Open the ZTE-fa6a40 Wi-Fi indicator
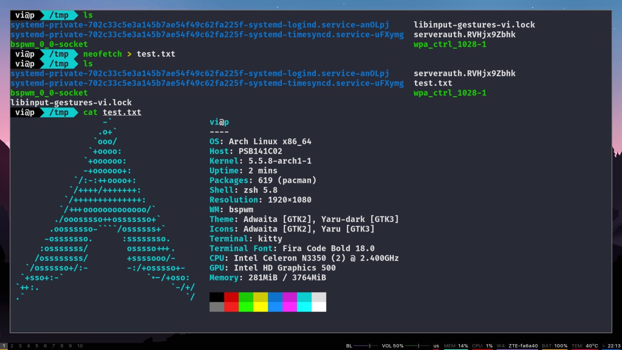 [517, 346]
